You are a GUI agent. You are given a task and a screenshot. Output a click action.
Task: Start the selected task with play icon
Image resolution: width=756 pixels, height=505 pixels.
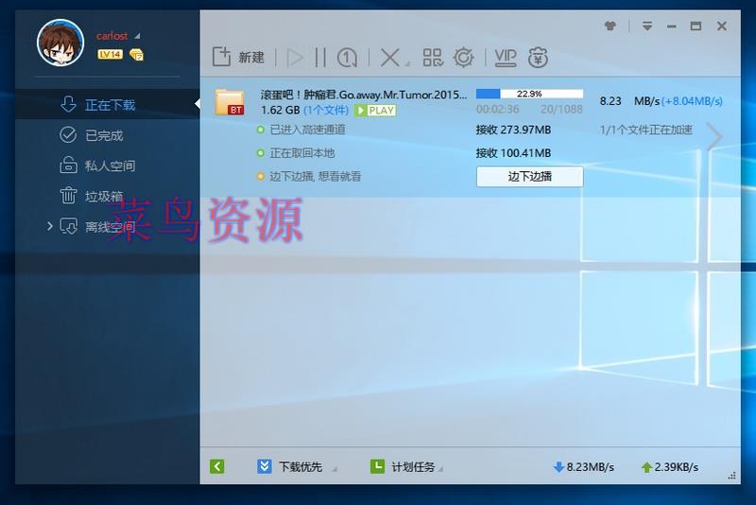(x=295, y=58)
